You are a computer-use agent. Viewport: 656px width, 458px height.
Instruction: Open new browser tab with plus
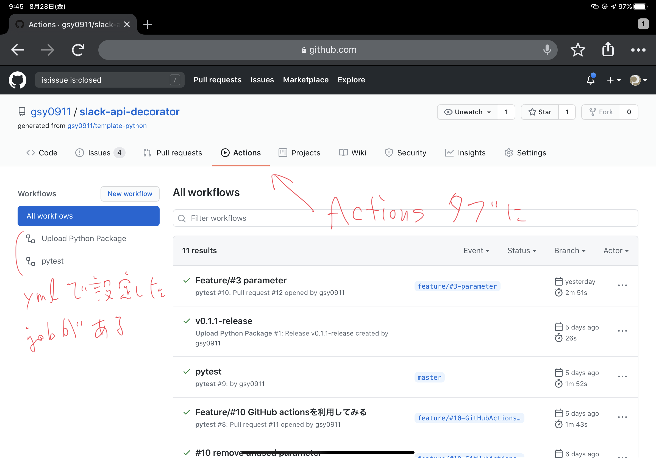point(148,24)
